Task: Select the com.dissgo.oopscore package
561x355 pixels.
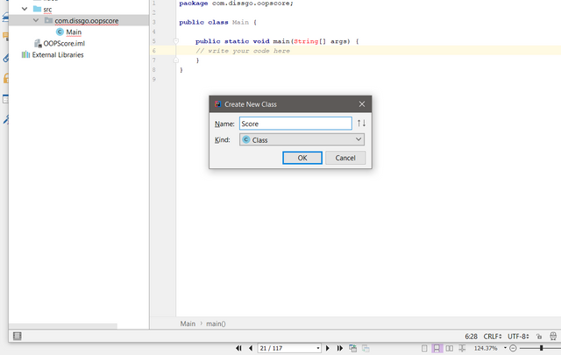Action: [x=87, y=21]
